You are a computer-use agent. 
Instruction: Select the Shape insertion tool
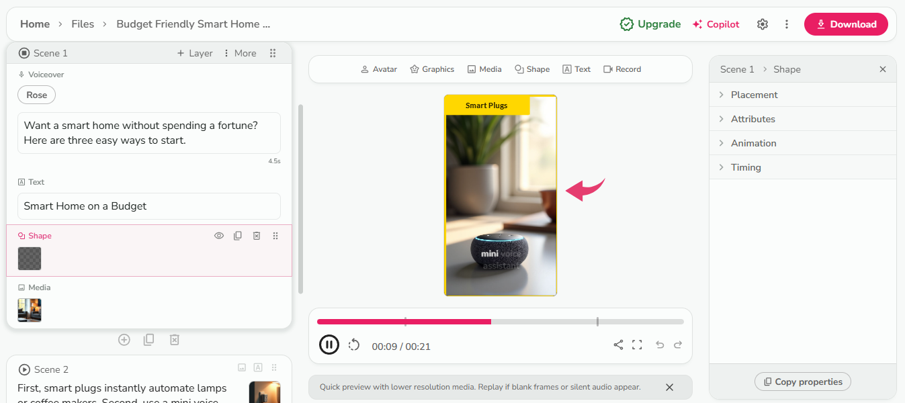click(x=532, y=69)
